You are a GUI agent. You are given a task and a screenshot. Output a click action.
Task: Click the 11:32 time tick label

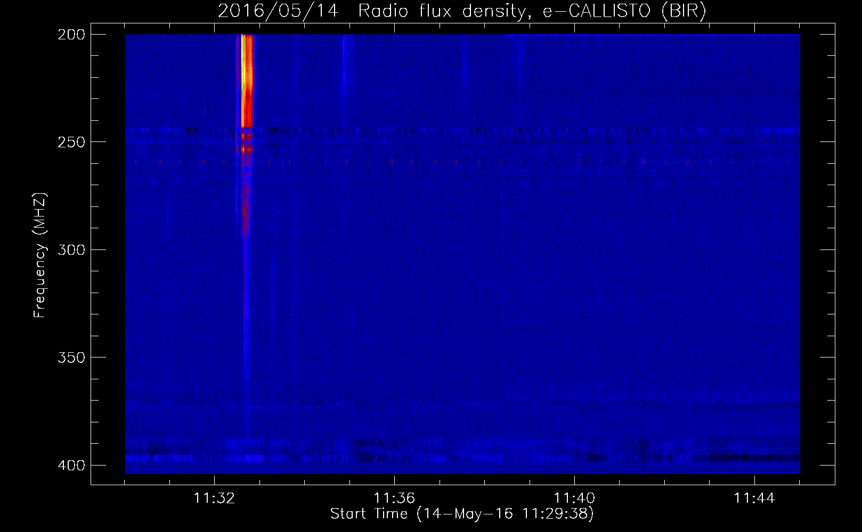pyautogui.click(x=214, y=498)
